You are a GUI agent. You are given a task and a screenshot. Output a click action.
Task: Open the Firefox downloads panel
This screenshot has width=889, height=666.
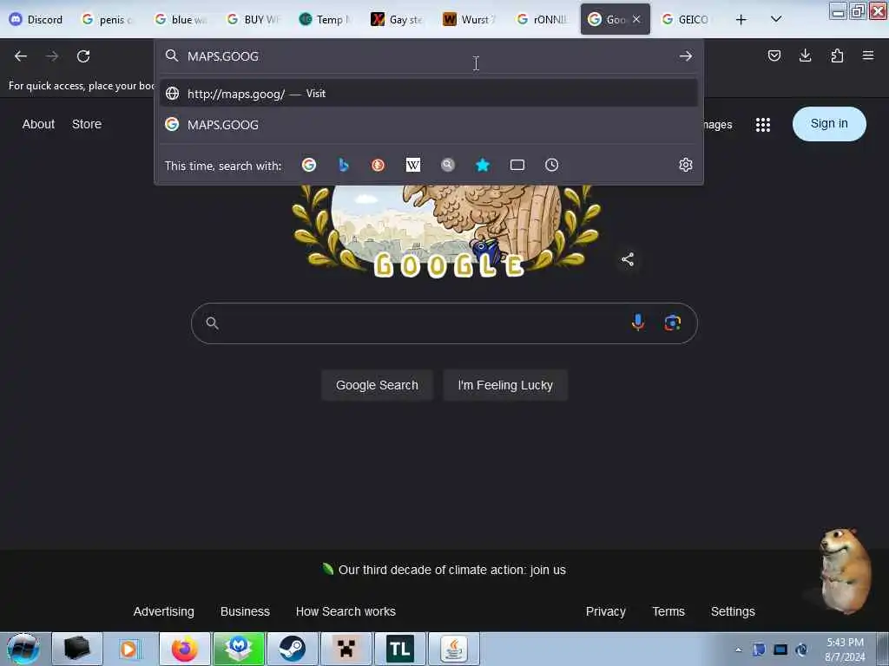[x=805, y=55]
